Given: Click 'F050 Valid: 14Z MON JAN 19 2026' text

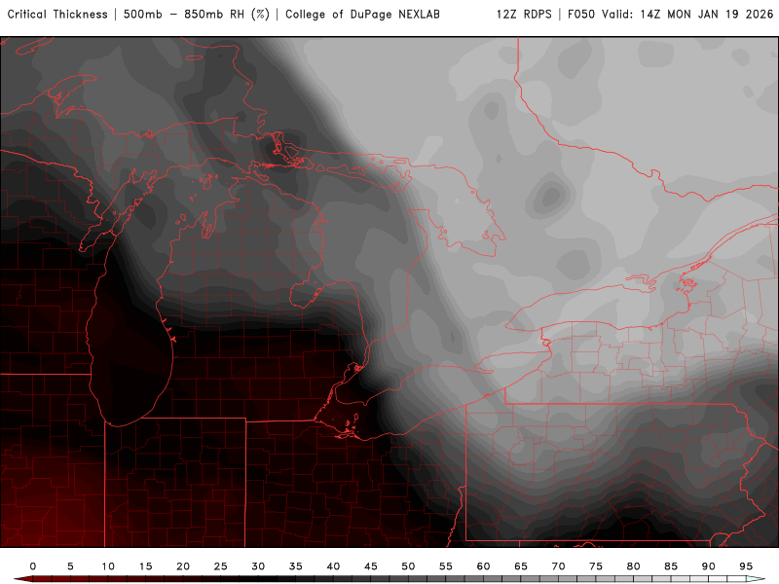Looking at the screenshot, I should (x=670, y=15).
